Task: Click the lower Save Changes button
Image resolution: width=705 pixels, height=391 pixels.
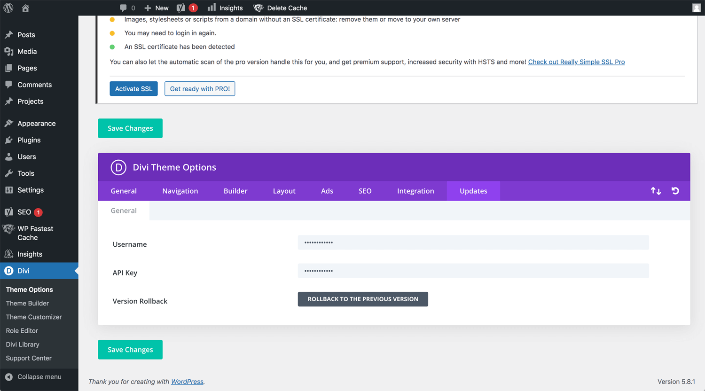Action: pyautogui.click(x=130, y=350)
